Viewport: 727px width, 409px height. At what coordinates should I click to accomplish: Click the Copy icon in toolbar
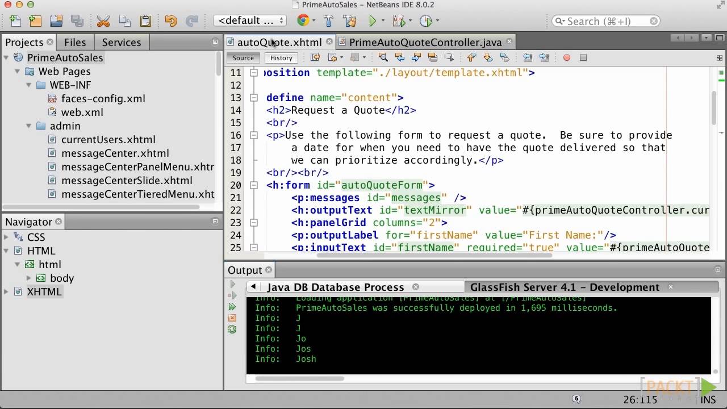click(x=124, y=21)
